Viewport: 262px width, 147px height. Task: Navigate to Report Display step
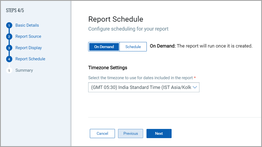click(28, 48)
